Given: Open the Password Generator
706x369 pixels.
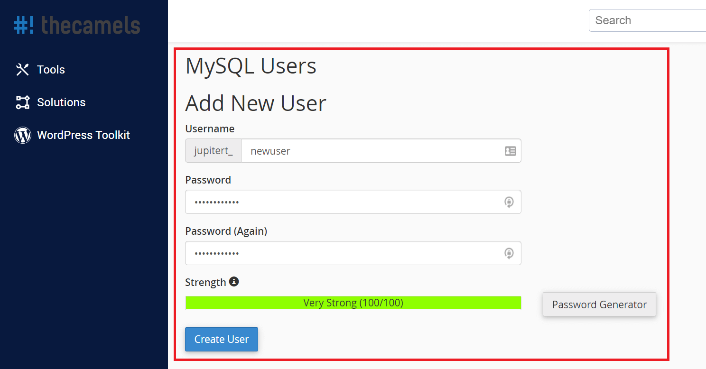Looking at the screenshot, I should click(x=599, y=304).
